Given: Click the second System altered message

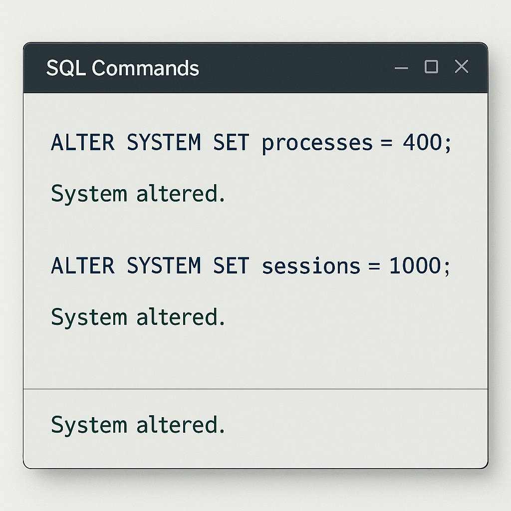Looking at the screenshot, I should pyautogui.click(x=137, y=316).
